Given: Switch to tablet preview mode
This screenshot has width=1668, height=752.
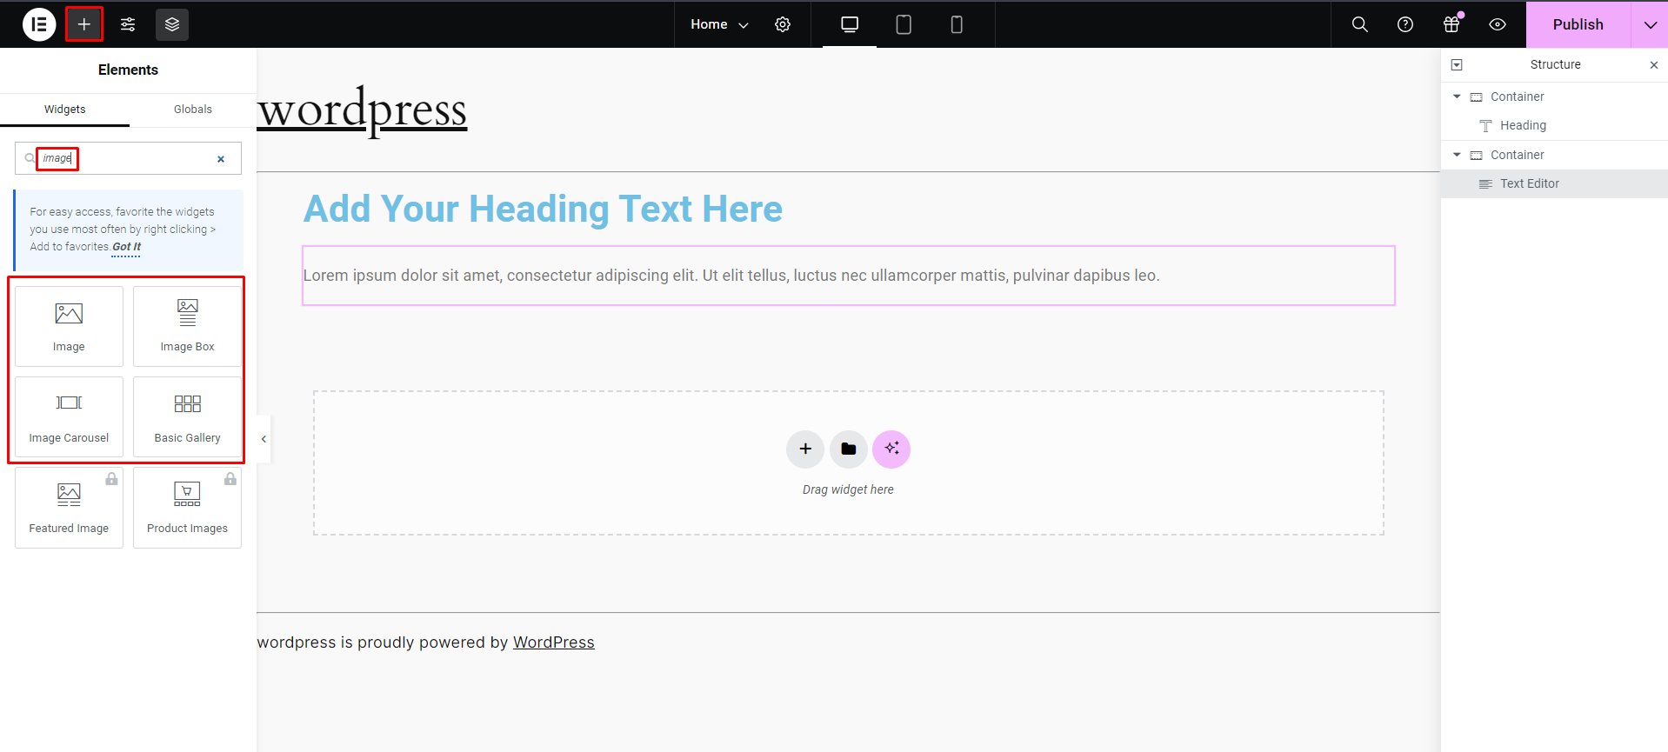Looking at the screenshot, I should (x=904, y=24).
